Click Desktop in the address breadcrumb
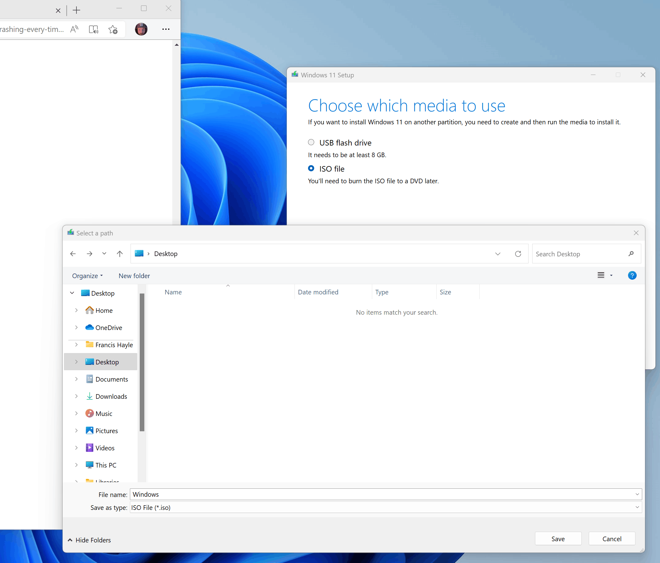The height and width of the screenshot is (563, 660). coord(166,254)
